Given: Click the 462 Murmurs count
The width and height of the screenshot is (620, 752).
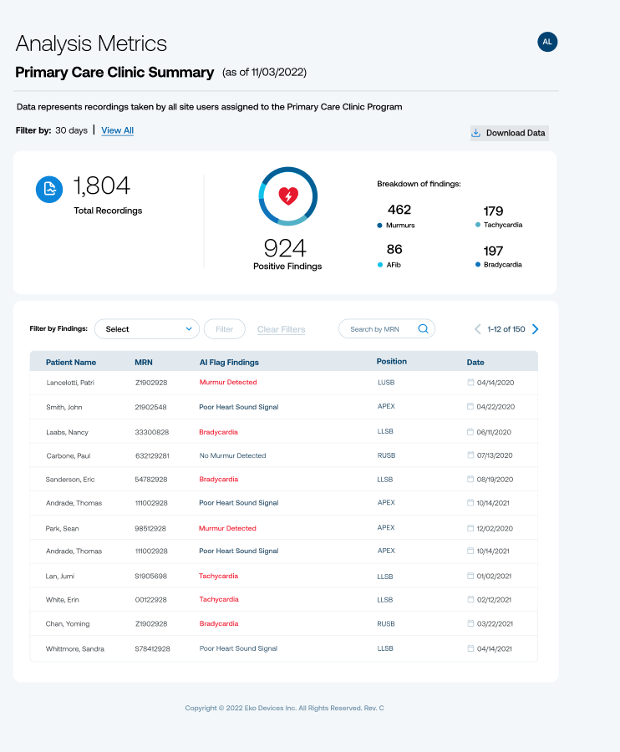Looking at the screenshot, I should click(399, 210).
